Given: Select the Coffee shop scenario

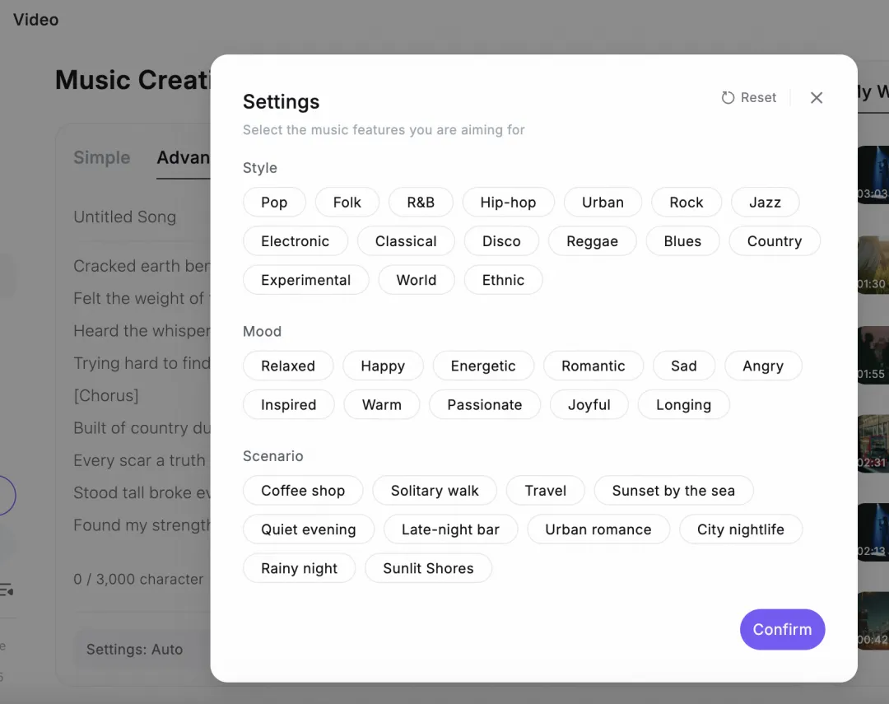Looking at the screenshot, I should click(x=303, y=490).
